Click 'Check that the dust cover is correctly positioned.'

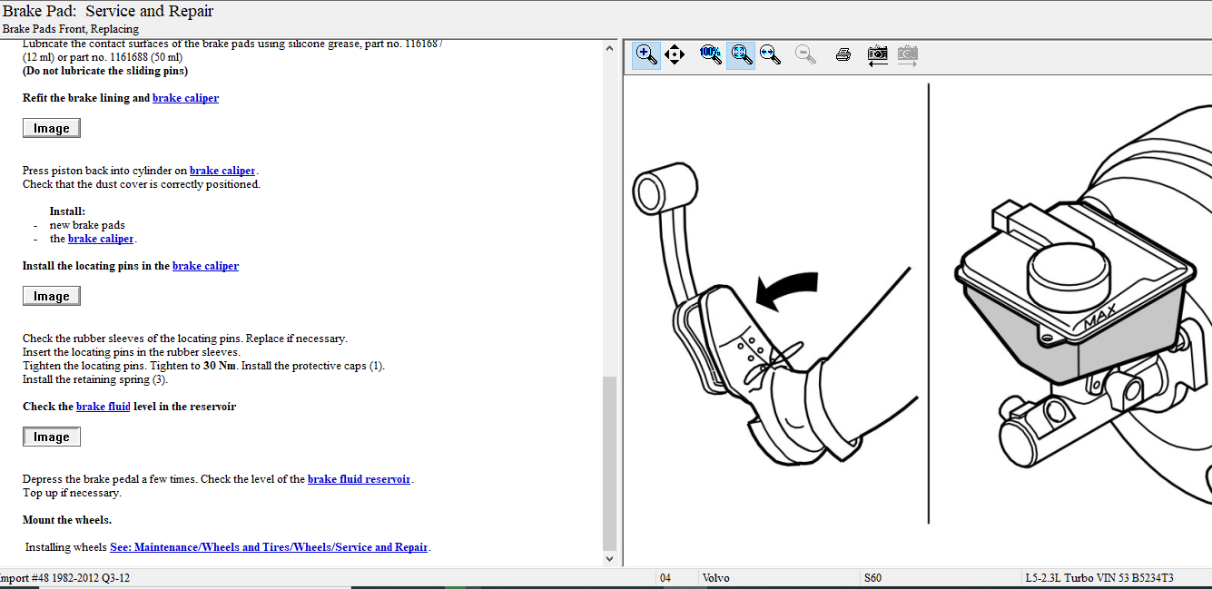tap(142, 184)
